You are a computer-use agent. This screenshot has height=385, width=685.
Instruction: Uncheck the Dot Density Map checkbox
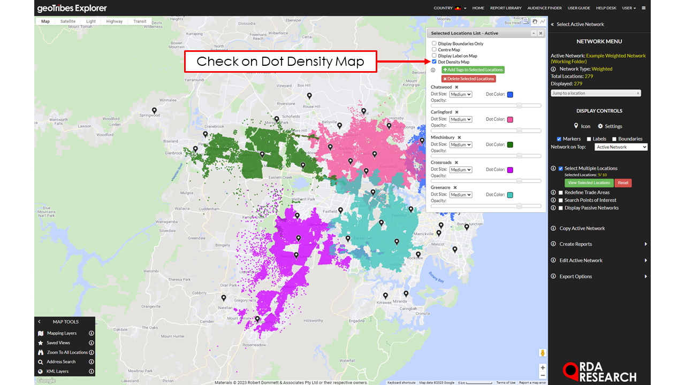pos(435,62)
